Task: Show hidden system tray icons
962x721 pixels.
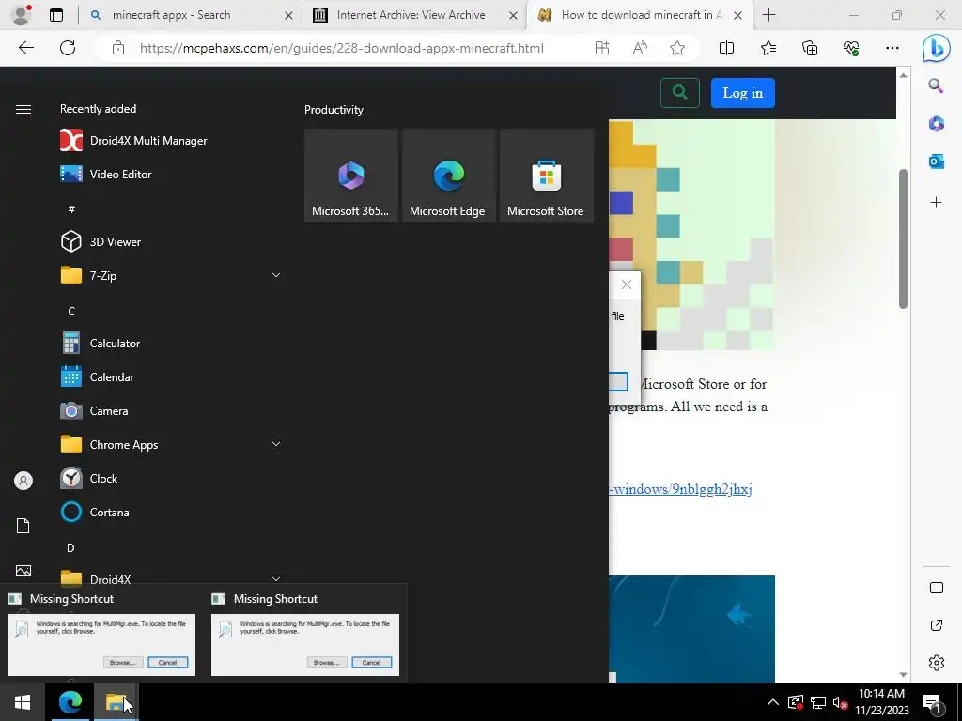Action: [x=773, y=702]
